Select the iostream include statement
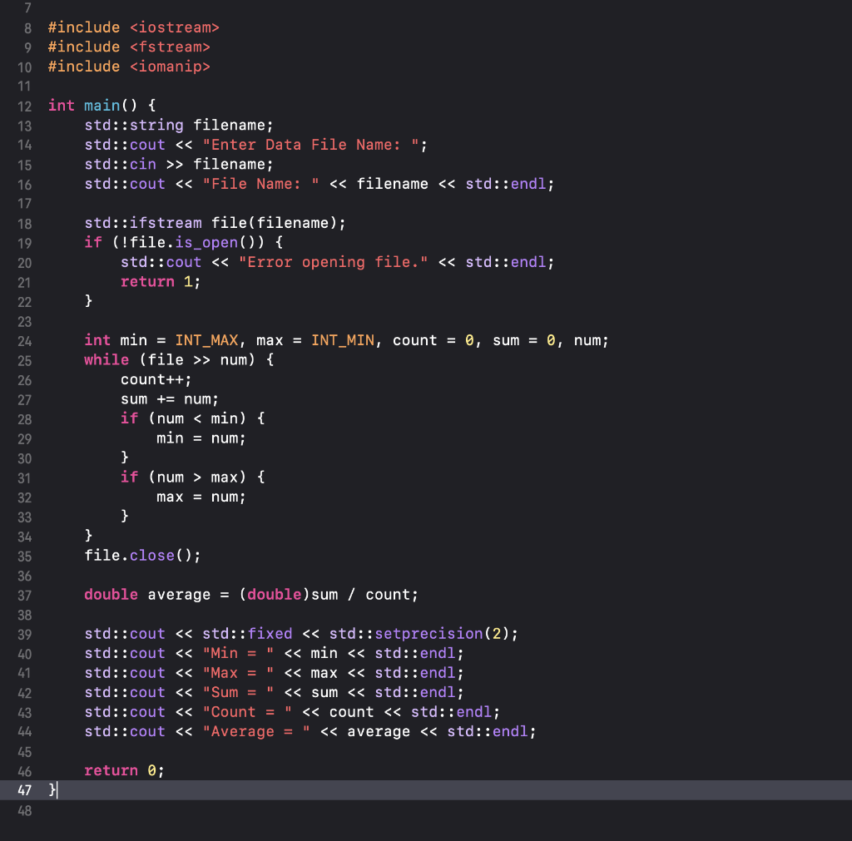This screenshot has width=852, height=841. (133, 27)
